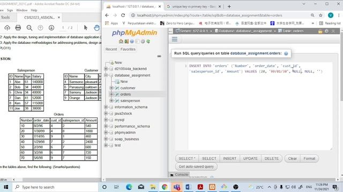343x192 pixels.
Task: Expand the customer table node
Action: 111,88
